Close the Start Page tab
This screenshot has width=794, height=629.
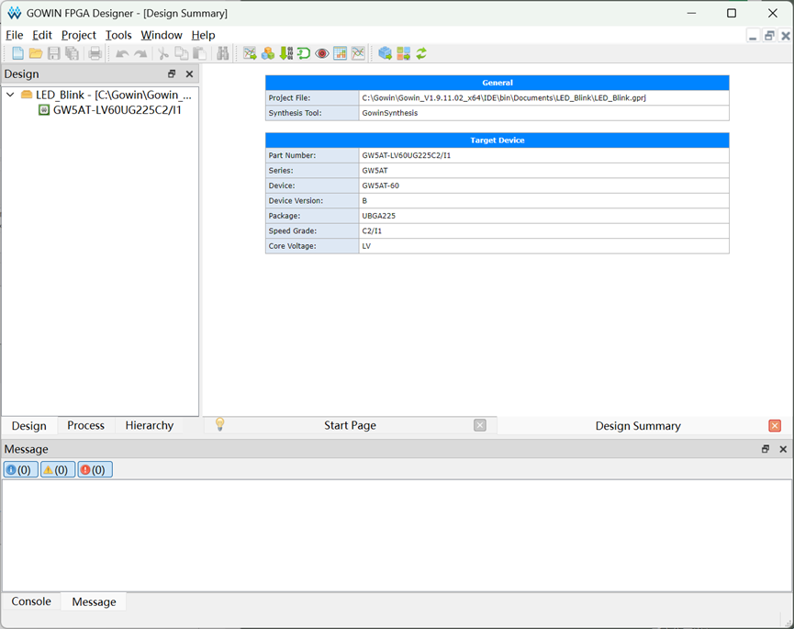click(480, 425)
